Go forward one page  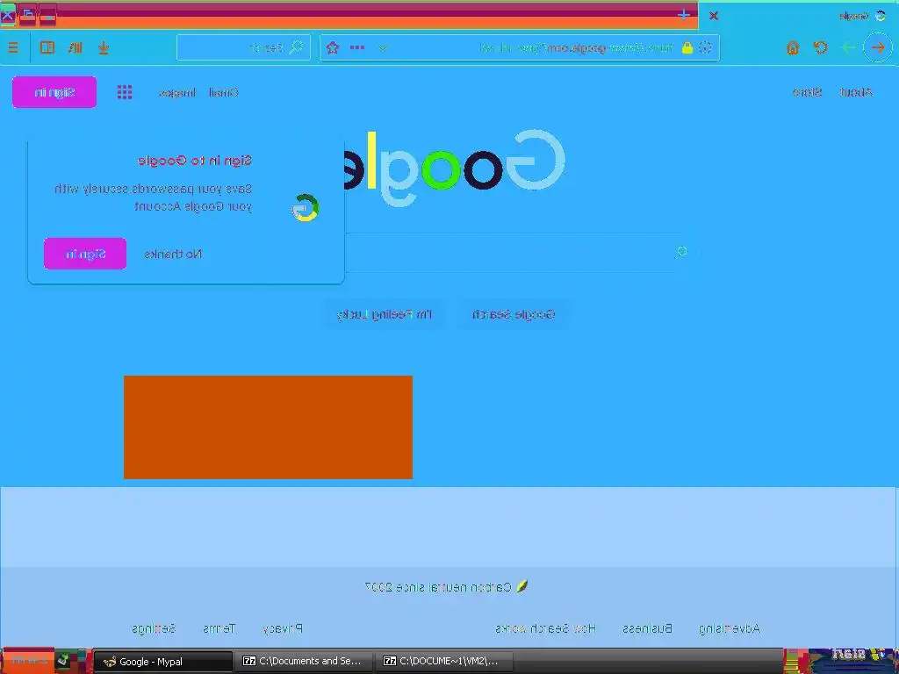tap(848, 47)
